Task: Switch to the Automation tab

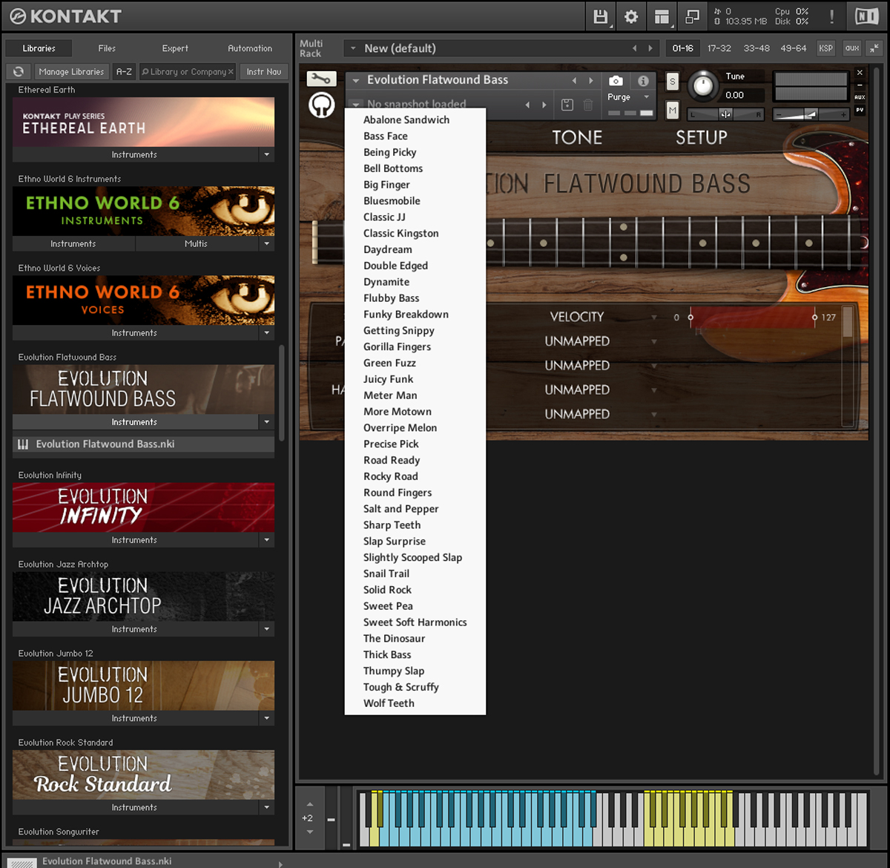Action: 250,48
